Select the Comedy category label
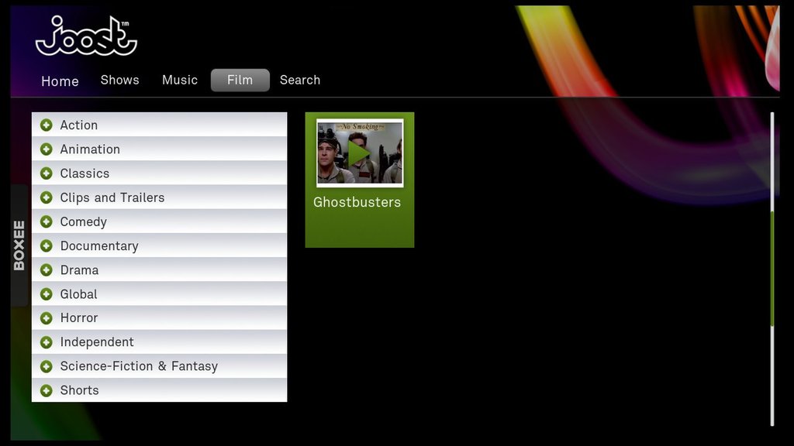Image resolution: width=794 pixels, height=446 pixels. pyautogui.click(x=84, y=222)
